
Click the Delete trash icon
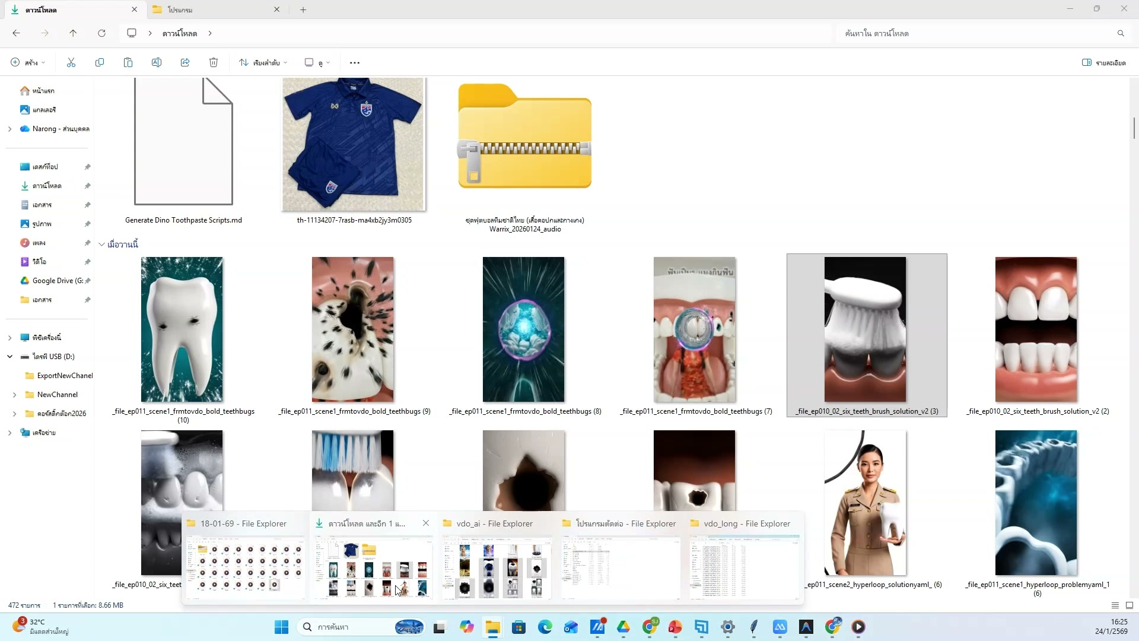[214, 62]
